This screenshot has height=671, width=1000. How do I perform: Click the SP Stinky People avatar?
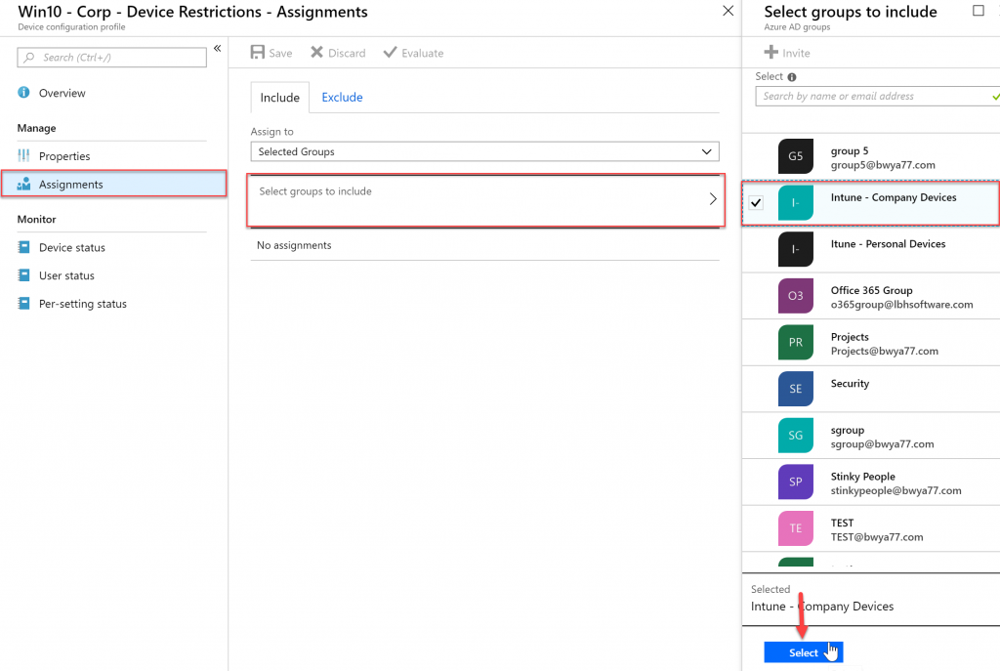(x=795, y=482)
